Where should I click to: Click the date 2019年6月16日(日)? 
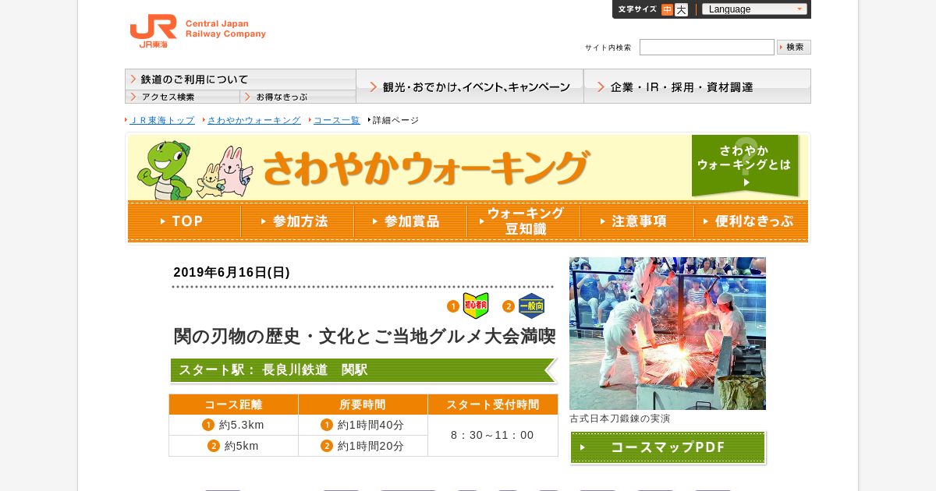pos(232,272)
